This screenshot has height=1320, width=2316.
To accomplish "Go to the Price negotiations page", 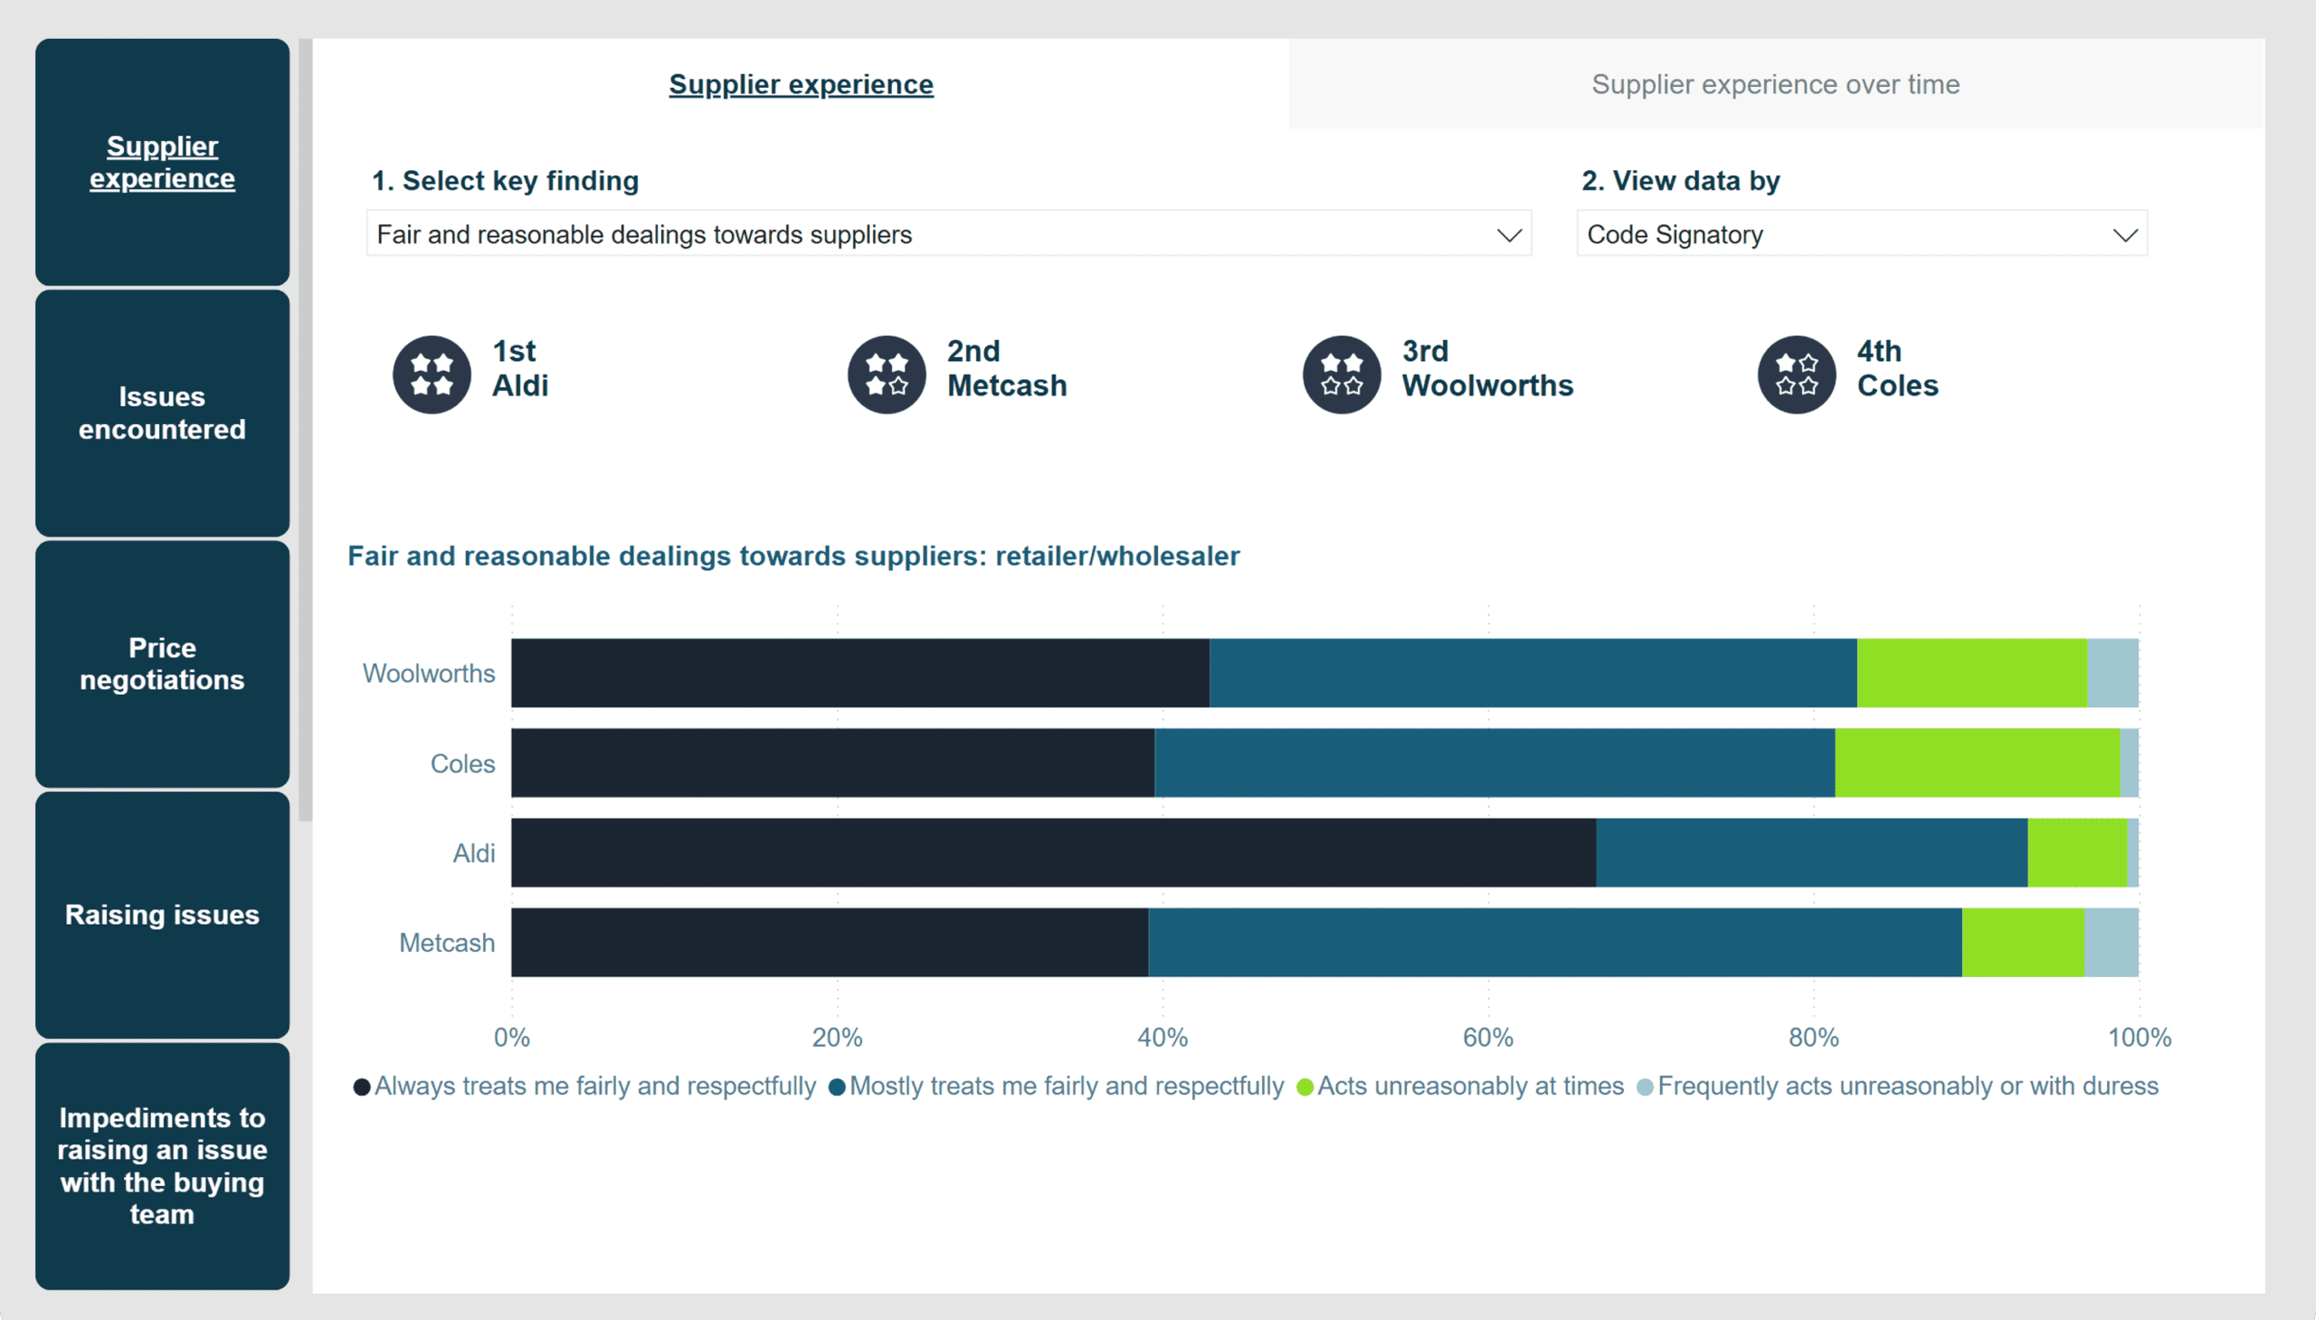I will point(162,665).
